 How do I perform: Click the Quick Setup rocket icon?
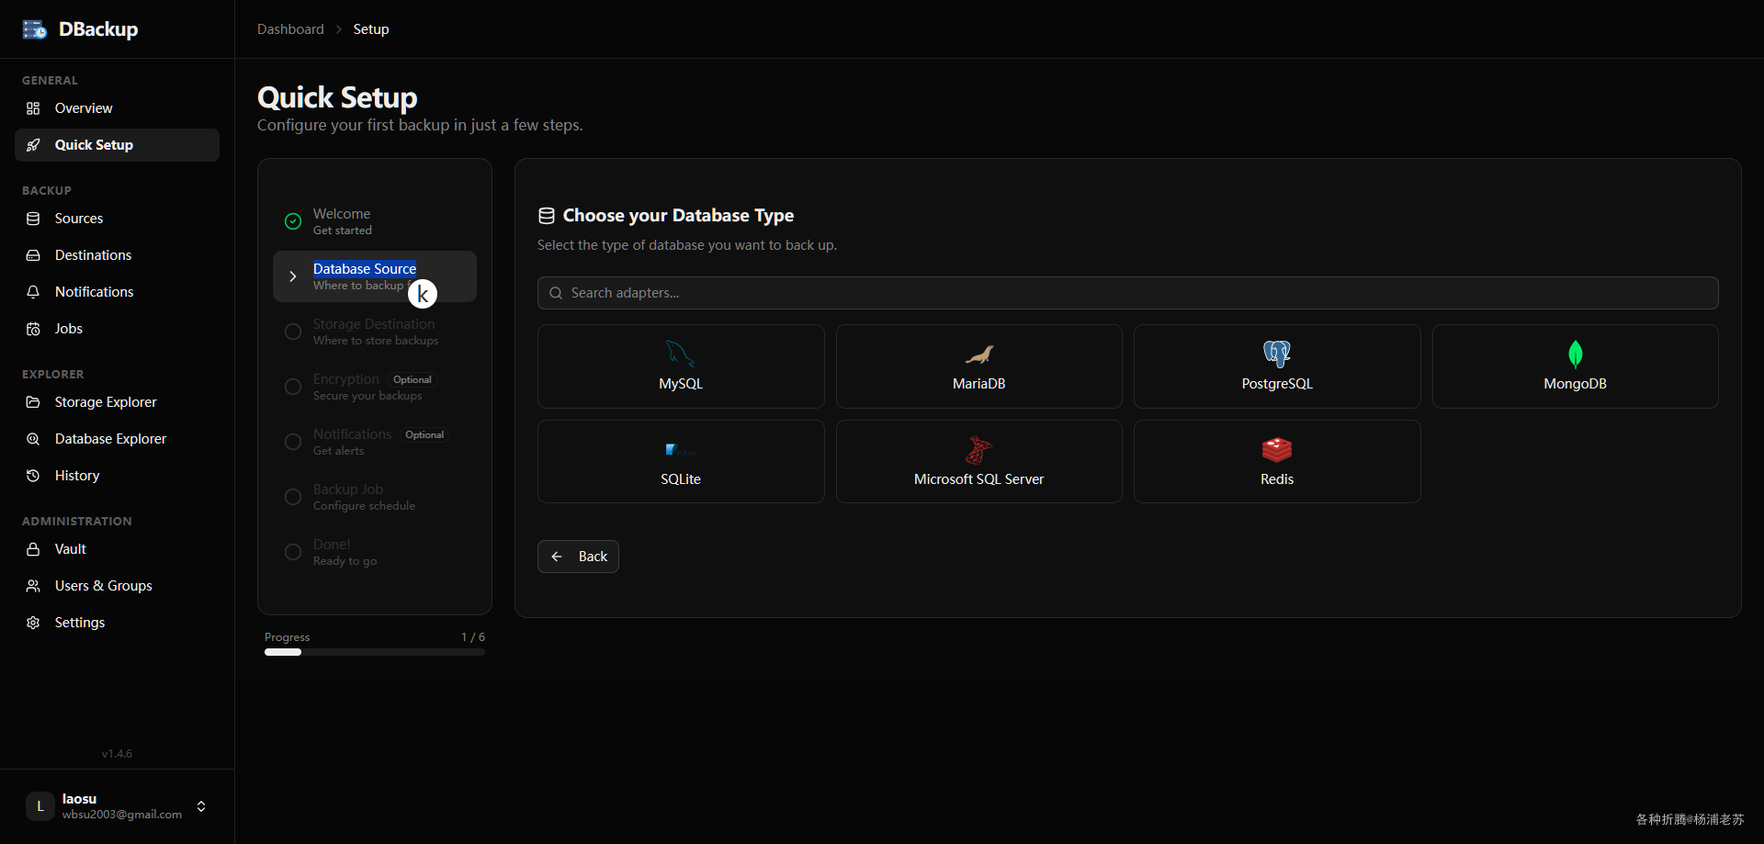33,145
